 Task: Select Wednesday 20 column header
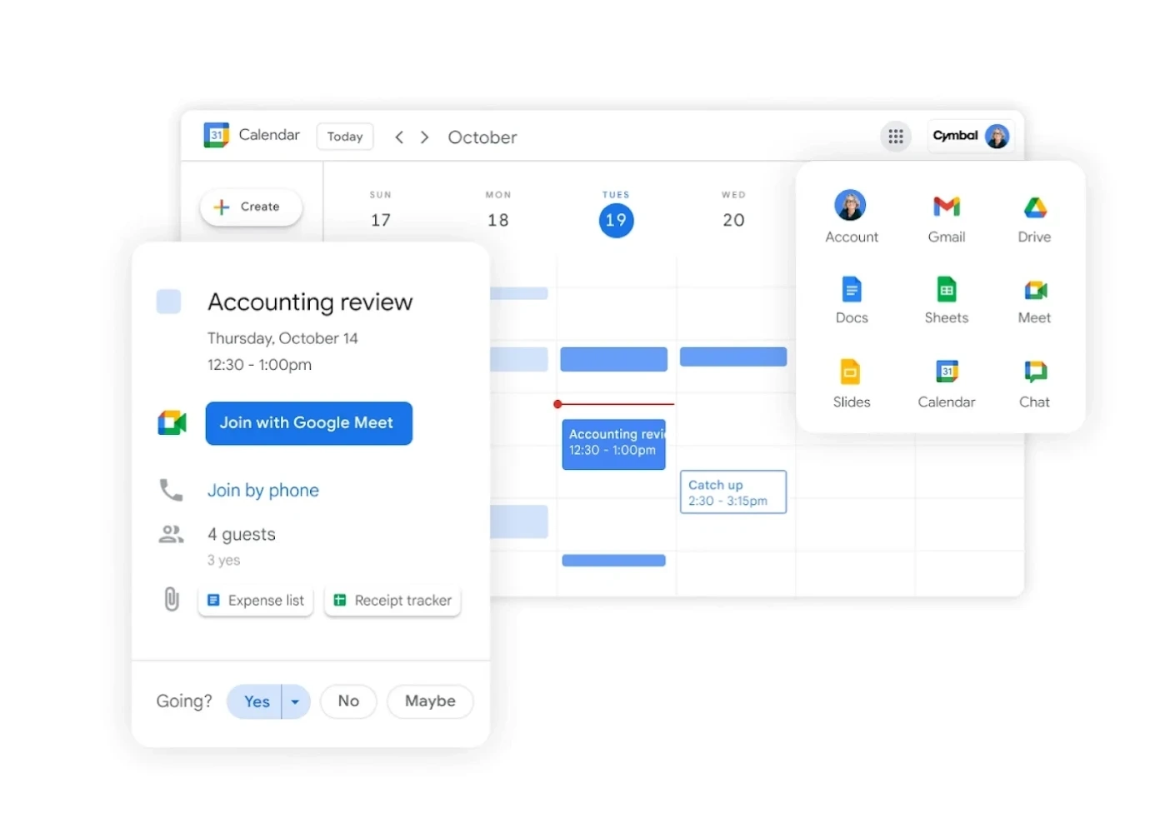click(733, 210)
